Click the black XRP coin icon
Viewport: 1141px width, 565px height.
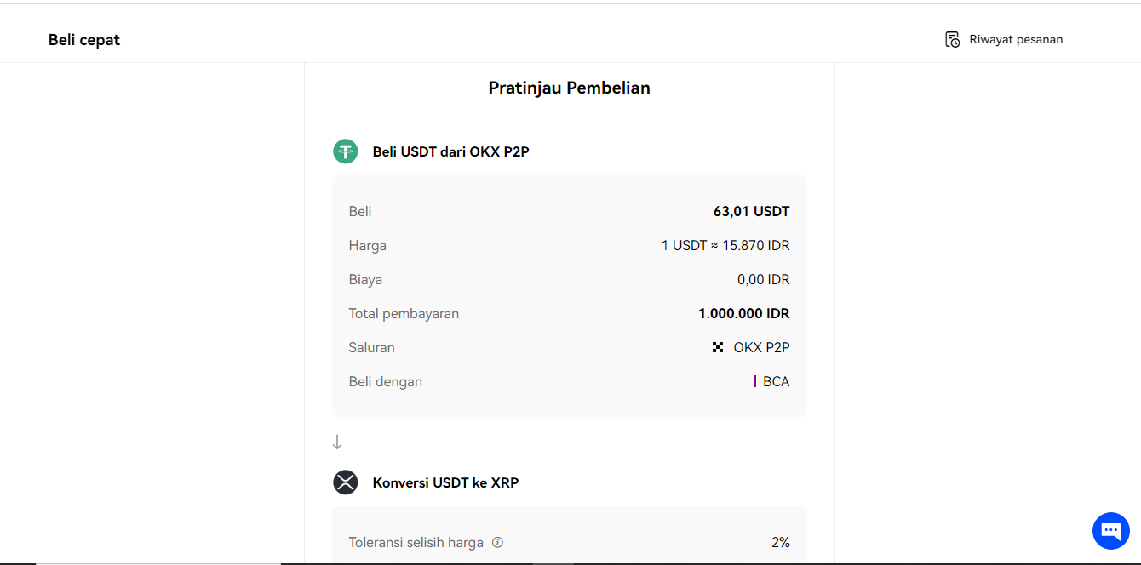345,482
